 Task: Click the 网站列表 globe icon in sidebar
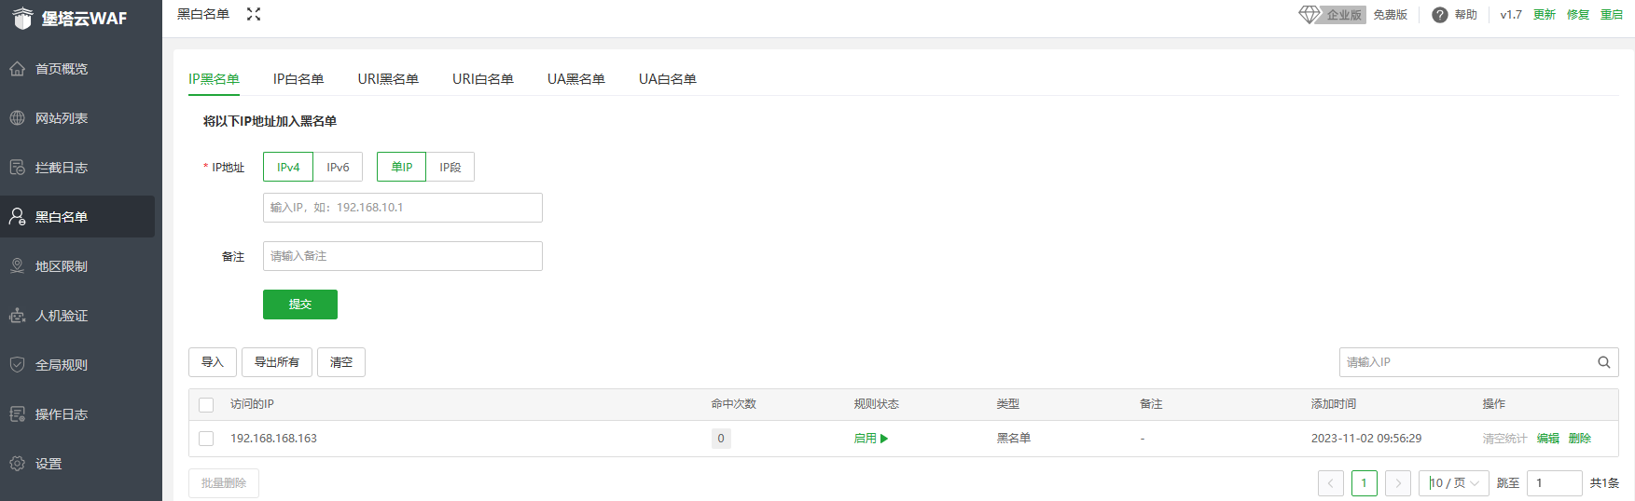point(17,118)
